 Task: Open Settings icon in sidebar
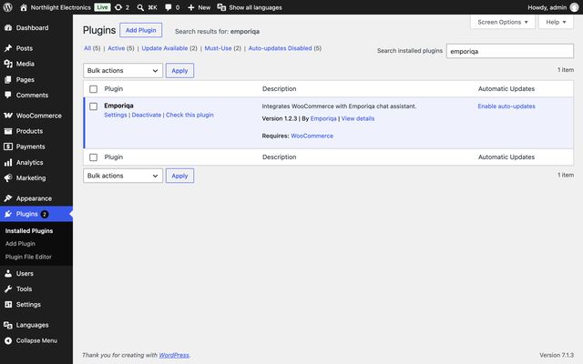(x=8, y=305)
